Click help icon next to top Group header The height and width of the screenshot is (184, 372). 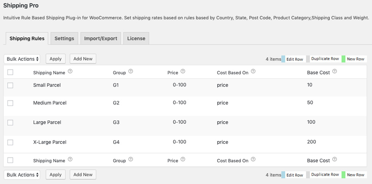pos(131,71)
